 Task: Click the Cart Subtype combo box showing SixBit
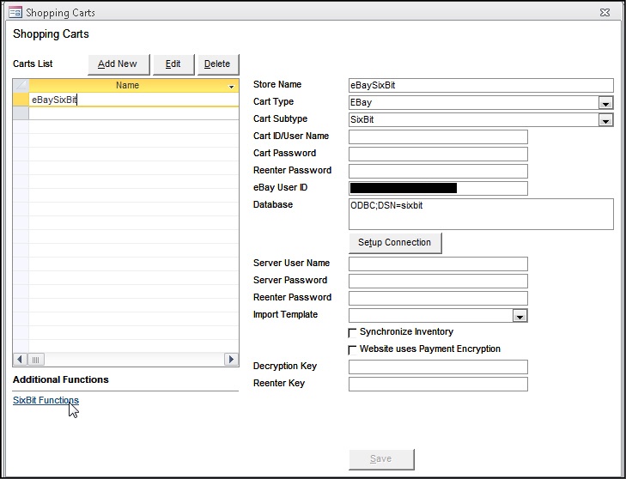[481, 120]
